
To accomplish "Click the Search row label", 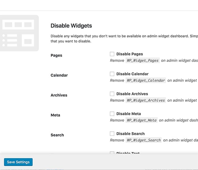I will tap(57, 135).
